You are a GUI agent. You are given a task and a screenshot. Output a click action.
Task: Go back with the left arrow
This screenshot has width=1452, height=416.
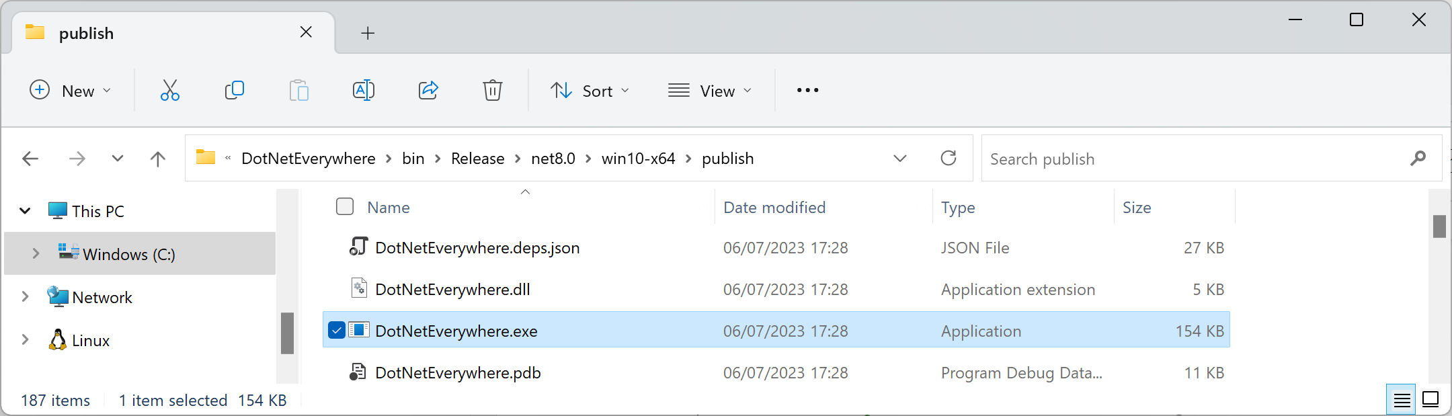(30, 159)
